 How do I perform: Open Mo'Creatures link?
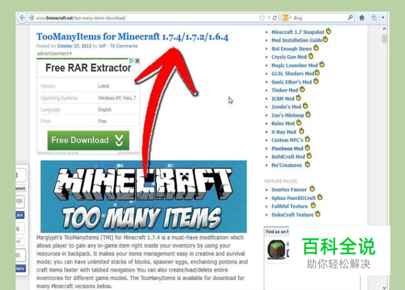[287, 165]
